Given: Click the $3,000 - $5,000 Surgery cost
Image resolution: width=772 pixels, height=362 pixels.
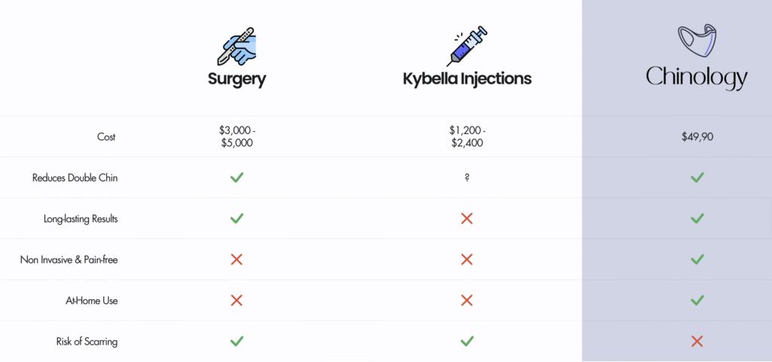Looking at the screenshot, I should (x=237, y=137).
